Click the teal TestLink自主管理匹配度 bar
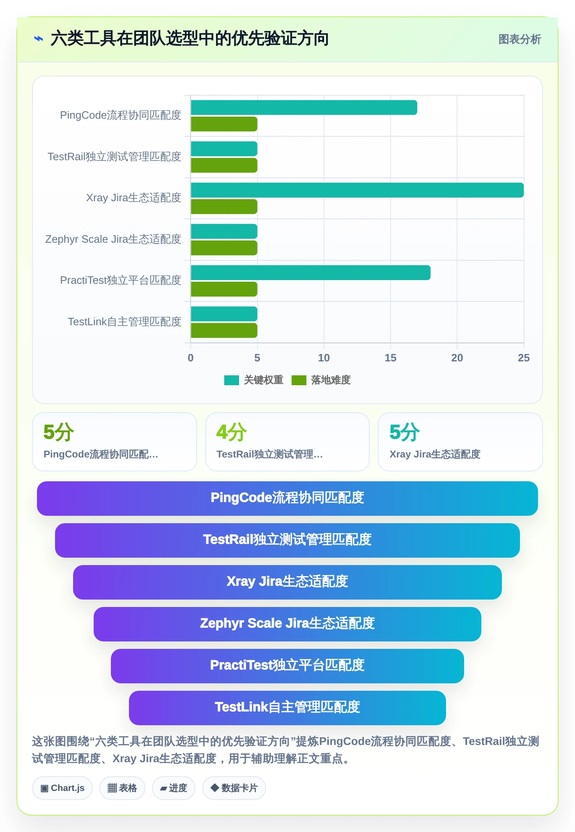Image resolution: width=575 pixels, height=832 pixels. click(x=224, y=314)
